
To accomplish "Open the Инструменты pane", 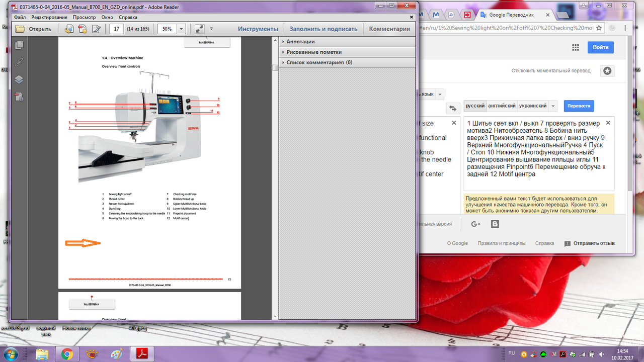I will click(258, 29).
